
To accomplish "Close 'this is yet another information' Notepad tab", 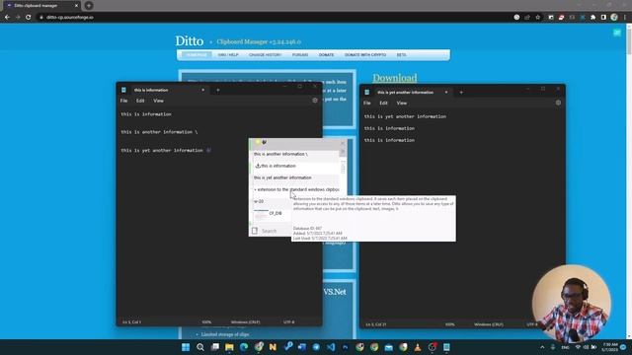I will click(x=446, y=92).
